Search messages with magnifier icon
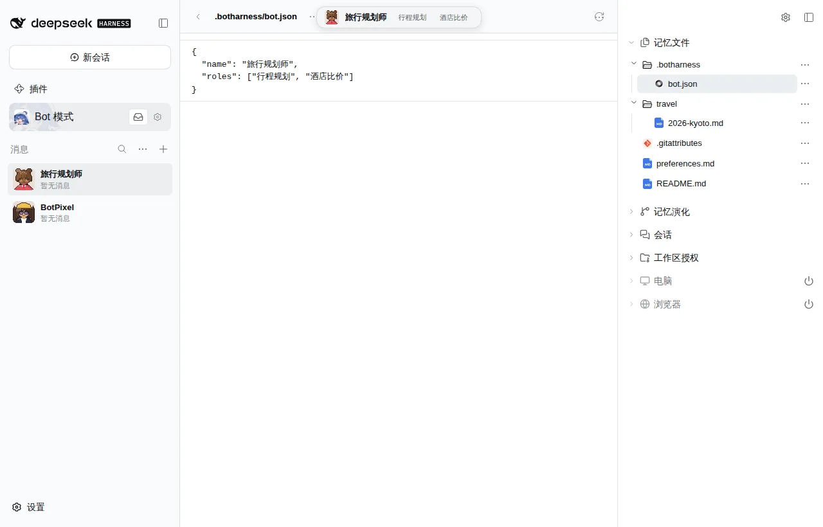 point(122,149)
